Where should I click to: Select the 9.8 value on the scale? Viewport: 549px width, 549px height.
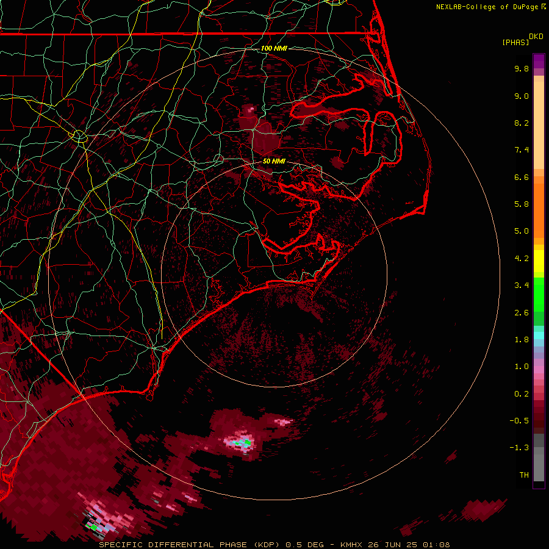coord(522,68)
